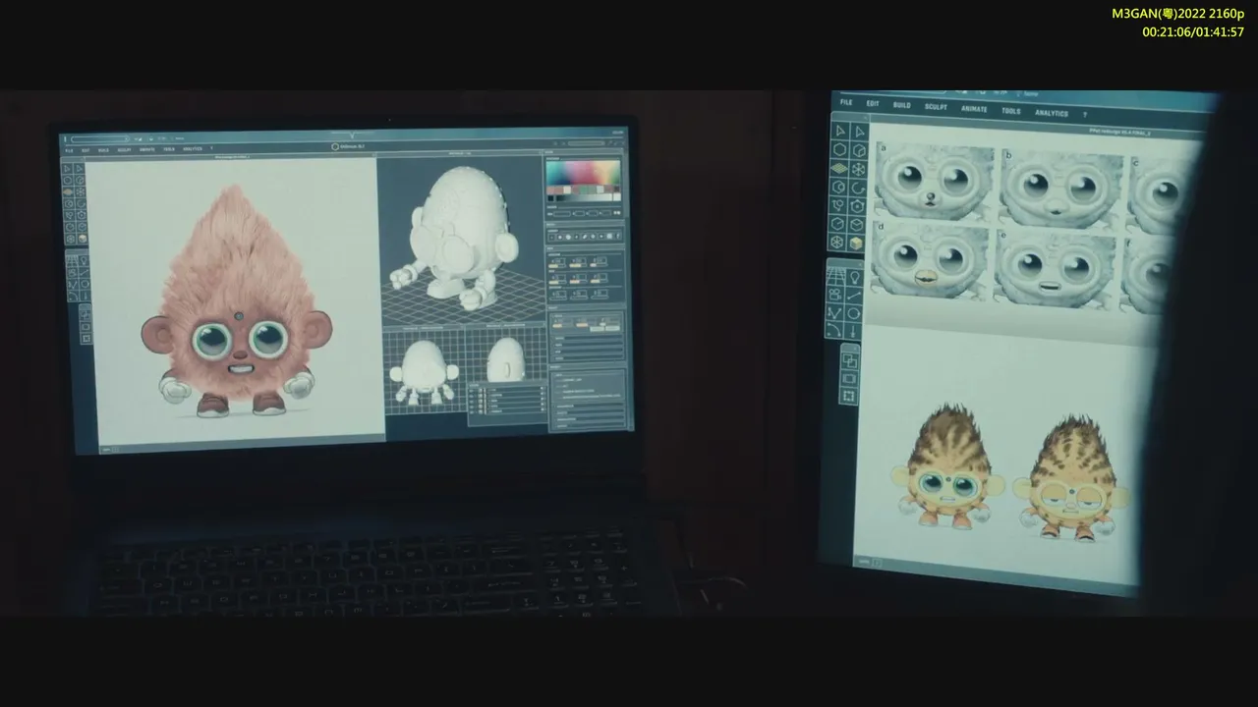Image resolution: width=1258 pixels, height=707 pixels.
Task: Pick a color from the rainbow spectrum
Action: pos(583,174)
